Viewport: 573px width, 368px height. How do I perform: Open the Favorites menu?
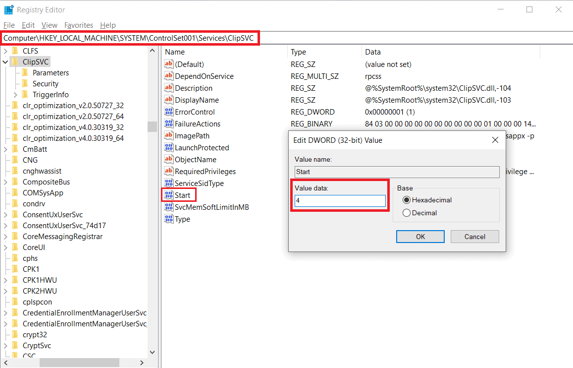click(79, 25)
